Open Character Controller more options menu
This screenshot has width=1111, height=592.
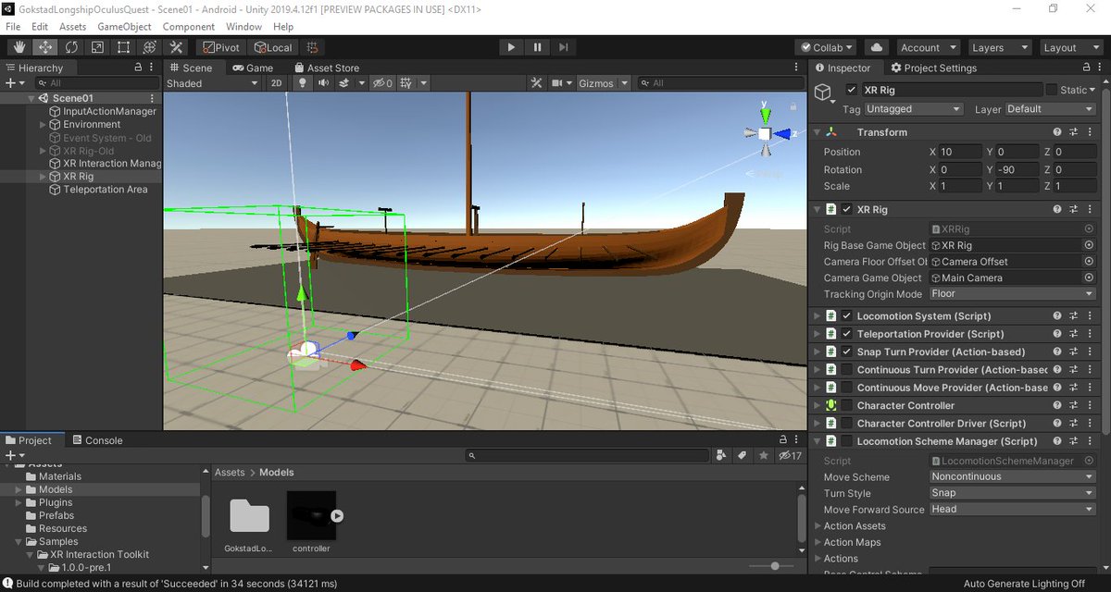pyautogui.click(x=1089, y=406)
